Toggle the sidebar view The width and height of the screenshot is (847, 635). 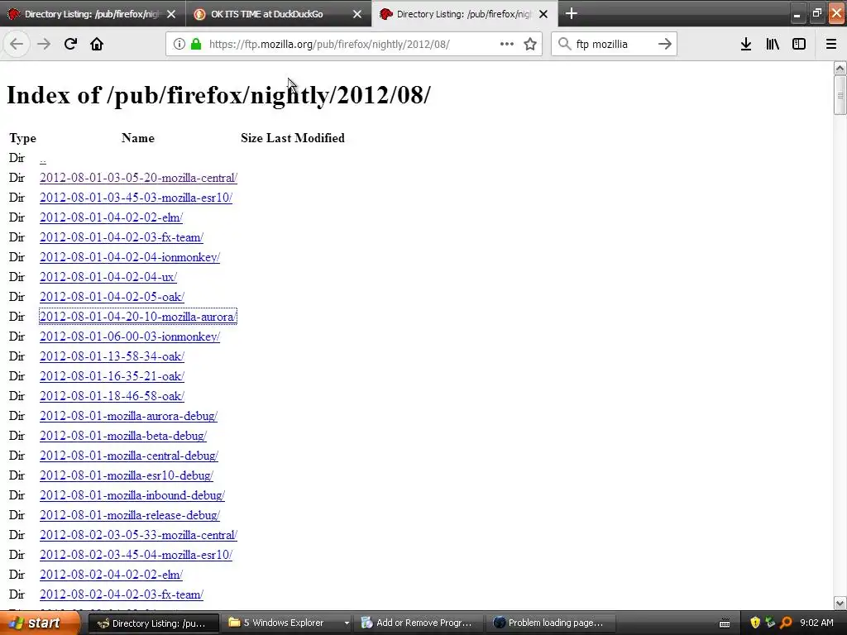[x=799, y=44]
